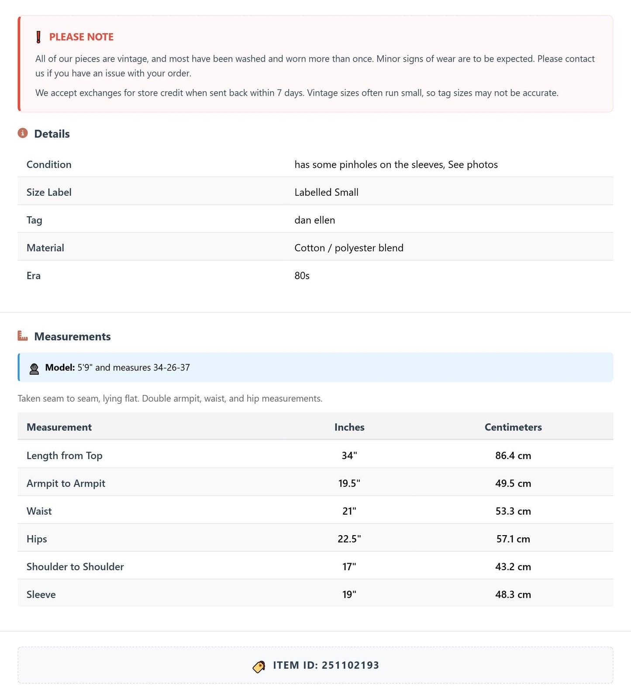Select the PLEASE NOTE heading
The width and height of the screenshot is (631, 699).
[x=81, y=37]
